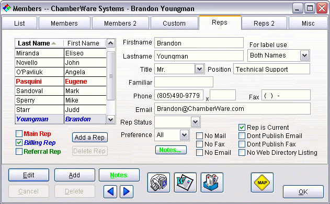
Task: Click the OK button
Action: [303, 192]
